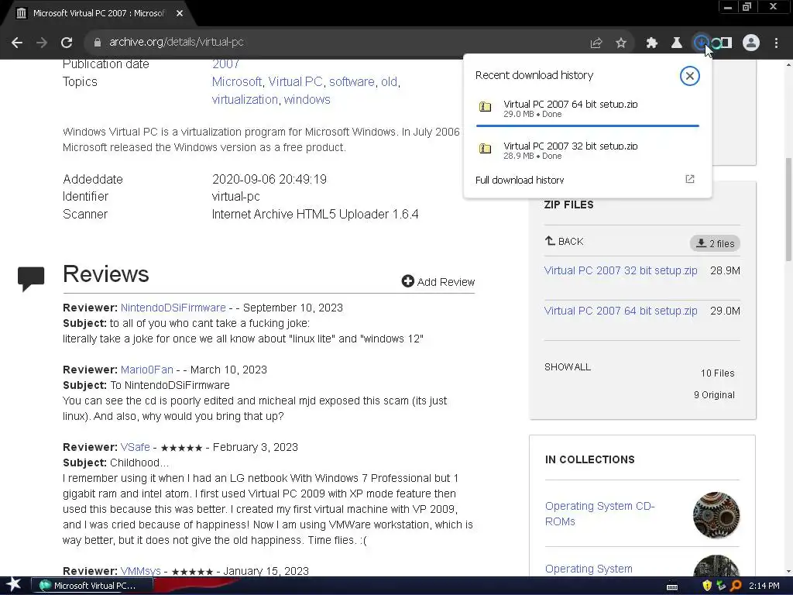The height and width of the screenshot is (595, 793).
Task: Click the Internet Archive HTML5 Uploader 1.6.4 text
Action: click(315, 214)
